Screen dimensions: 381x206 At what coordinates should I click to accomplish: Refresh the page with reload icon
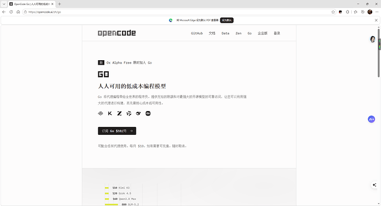tap(11, 12)
